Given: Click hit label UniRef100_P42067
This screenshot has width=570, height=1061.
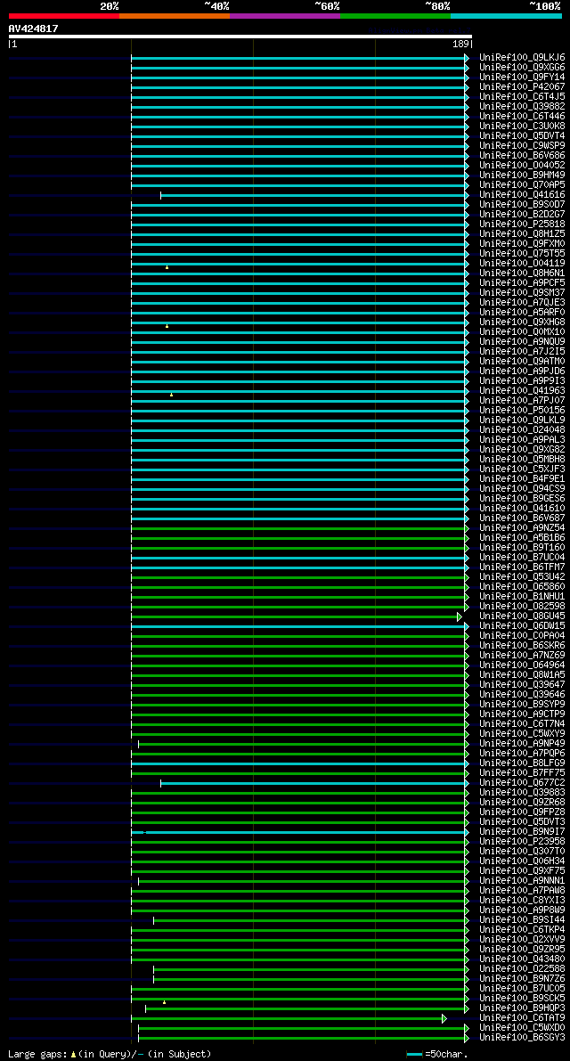Looking at the screenshot, I should point(522,87).
